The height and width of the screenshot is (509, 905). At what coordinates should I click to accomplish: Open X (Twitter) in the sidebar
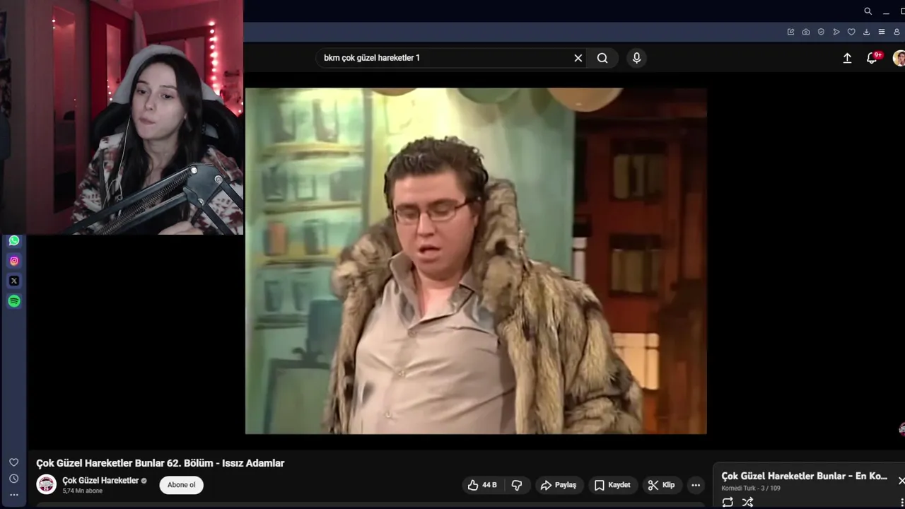(13, 281)
